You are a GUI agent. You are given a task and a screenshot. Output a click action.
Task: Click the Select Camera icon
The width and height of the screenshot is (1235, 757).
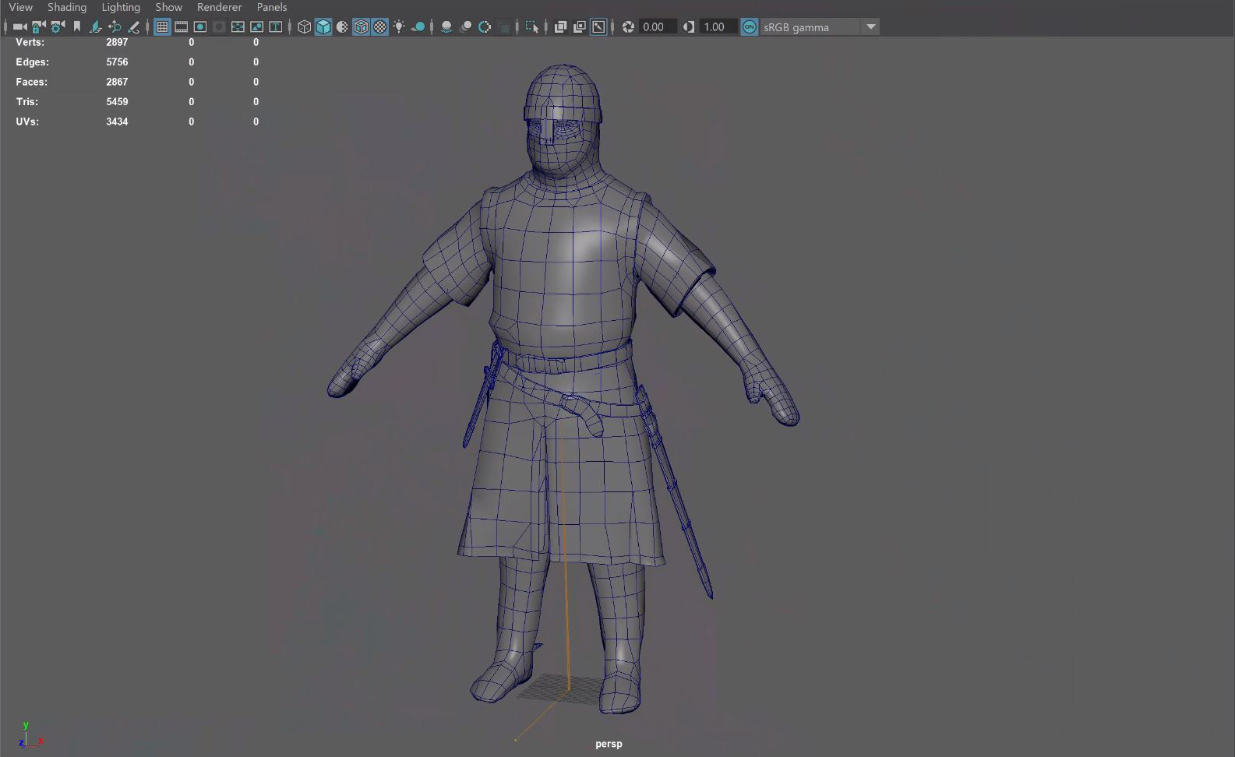[x=19, y=27]
